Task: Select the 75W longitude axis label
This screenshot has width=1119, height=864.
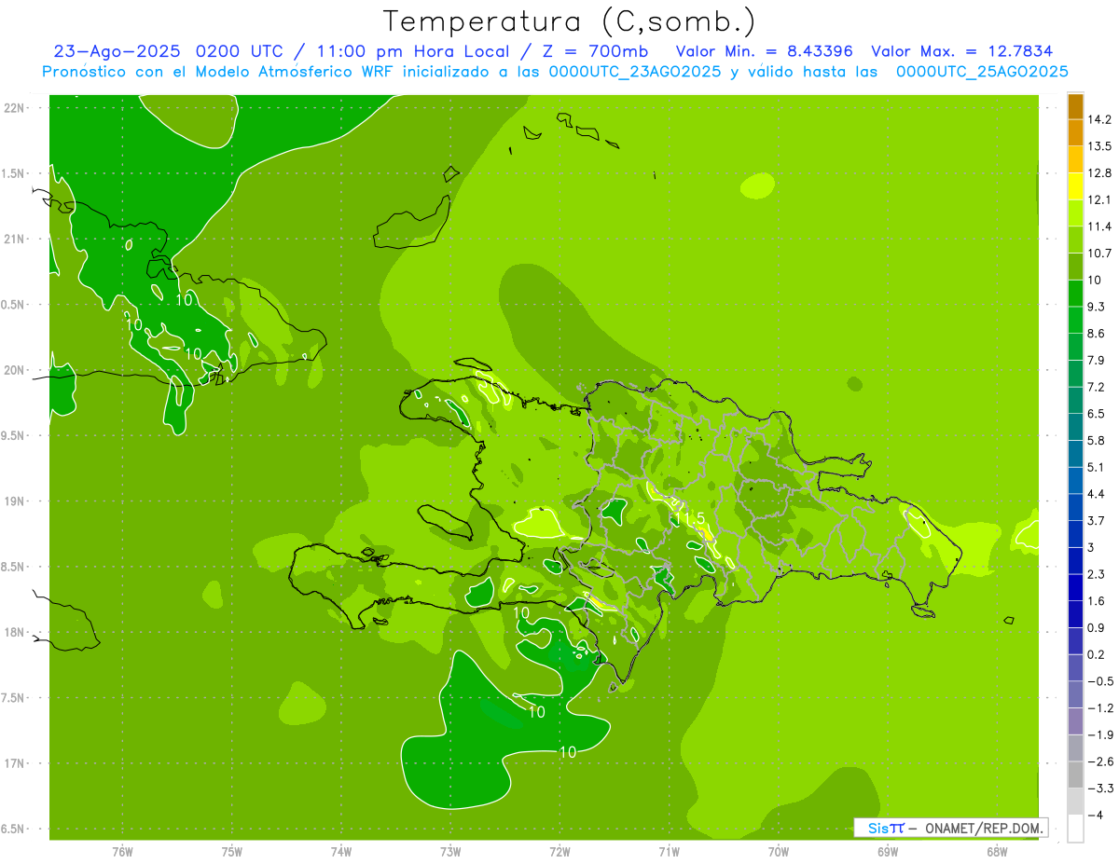Action: 231,852
